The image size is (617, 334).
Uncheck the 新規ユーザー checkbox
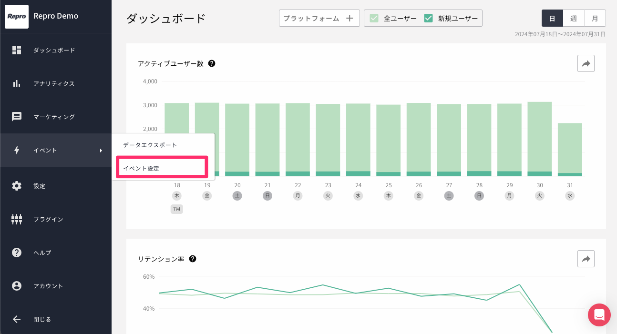point(428,18)
